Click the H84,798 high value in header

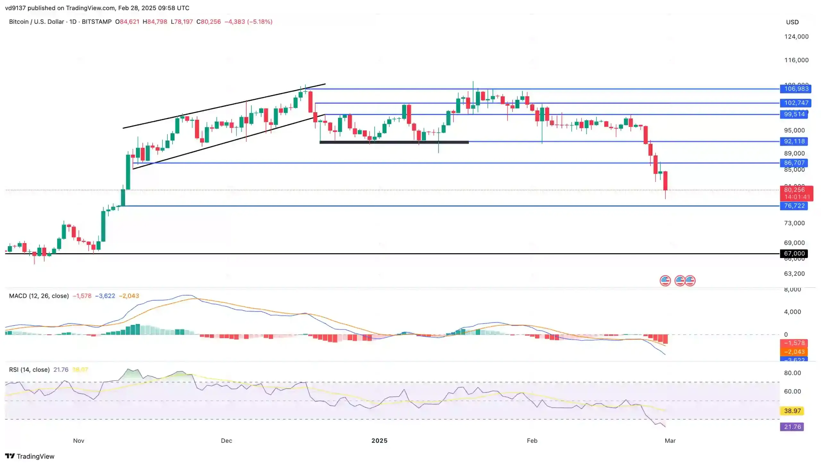tap(155, 22)
